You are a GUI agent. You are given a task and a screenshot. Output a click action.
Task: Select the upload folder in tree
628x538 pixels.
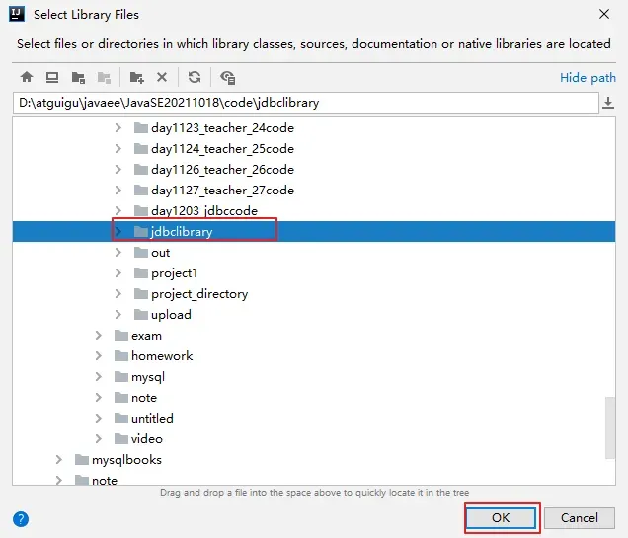point(171,315)
